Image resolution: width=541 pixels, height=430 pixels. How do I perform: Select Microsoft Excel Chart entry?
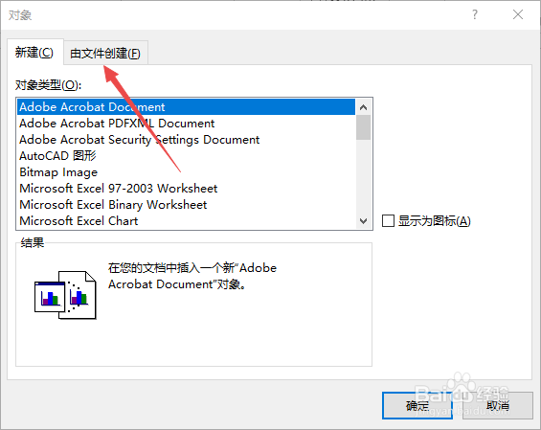point(186,220)
